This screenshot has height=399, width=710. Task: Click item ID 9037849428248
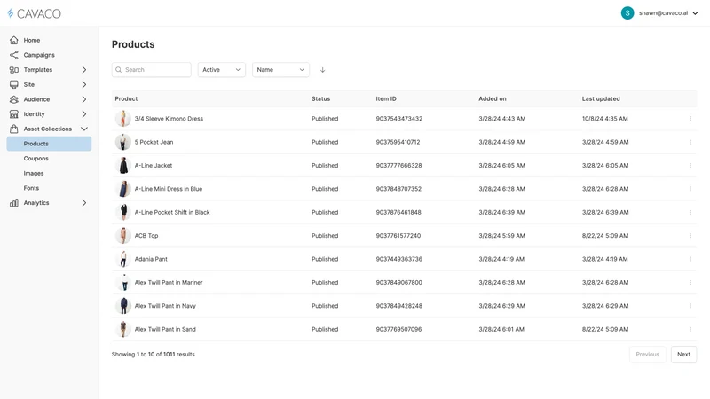pos(398,306)
